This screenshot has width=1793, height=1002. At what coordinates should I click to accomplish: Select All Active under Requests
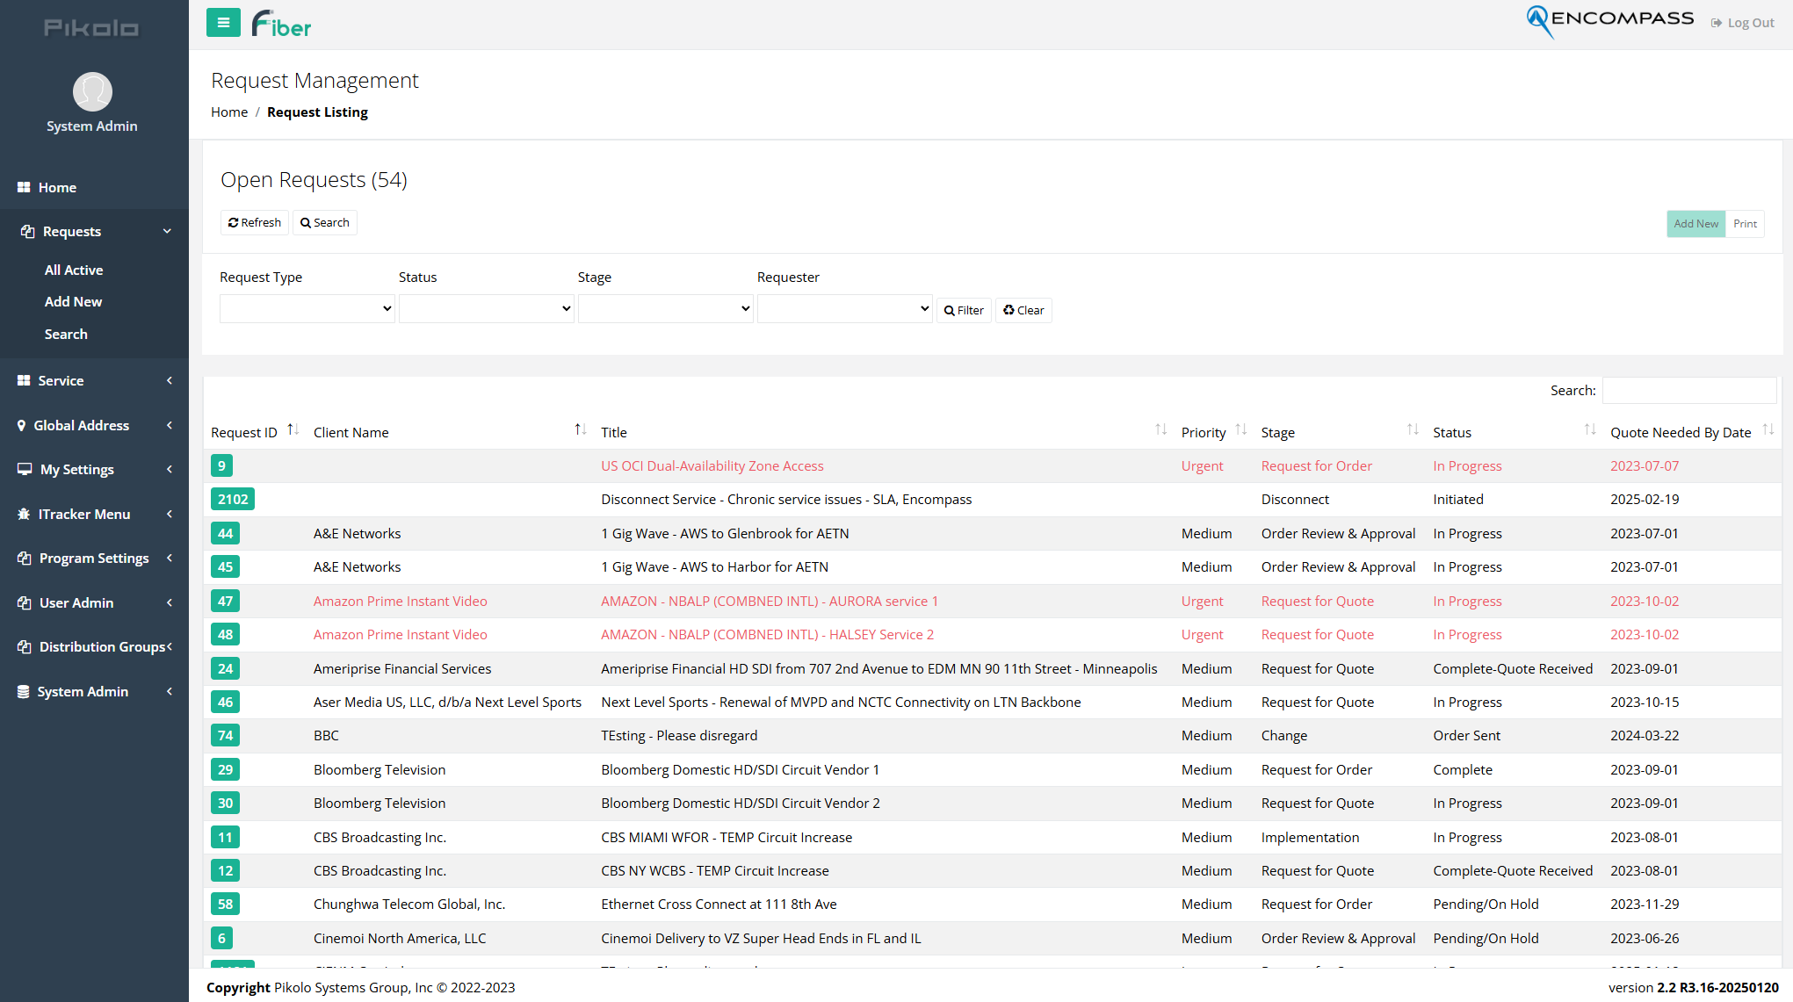[x=74, y=270]
